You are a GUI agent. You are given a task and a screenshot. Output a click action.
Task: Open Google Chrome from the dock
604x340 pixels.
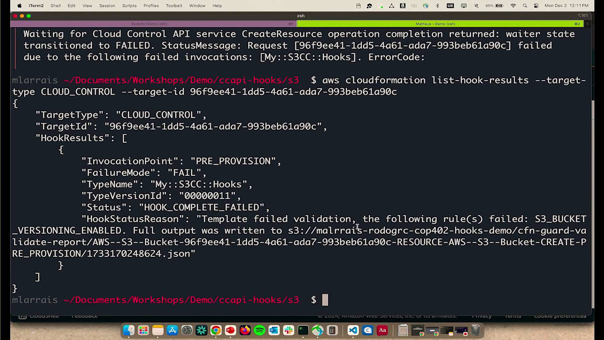pos(216,330)
